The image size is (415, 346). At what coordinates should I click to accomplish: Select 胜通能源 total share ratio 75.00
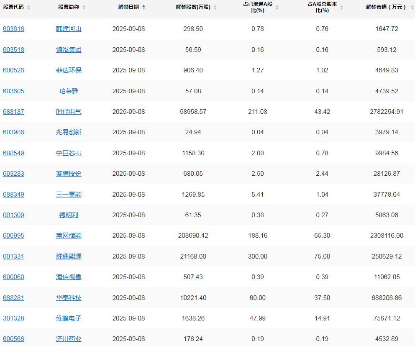[322, 256]
